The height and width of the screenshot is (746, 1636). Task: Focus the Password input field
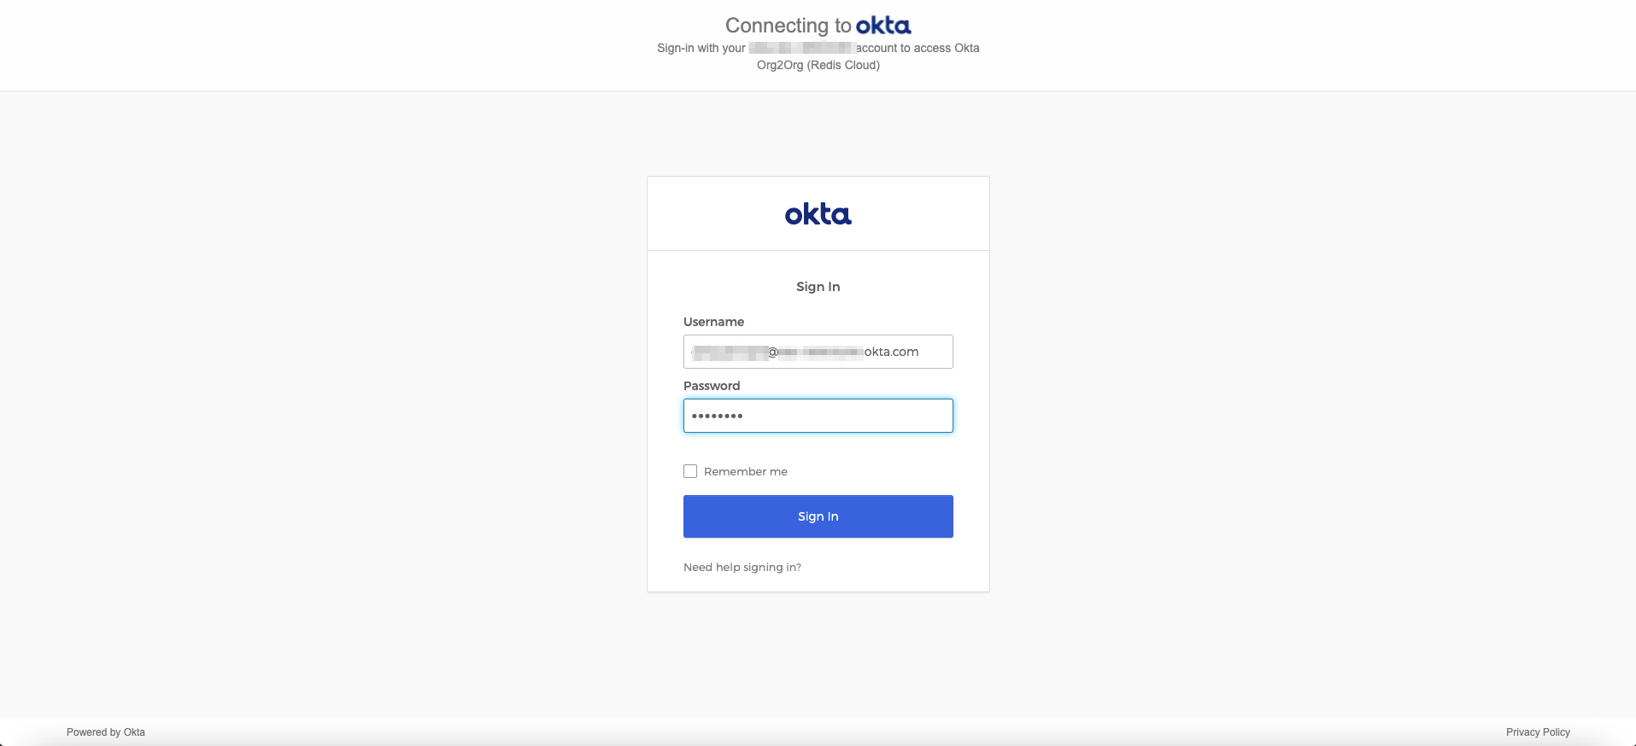[x=846, y=416]
